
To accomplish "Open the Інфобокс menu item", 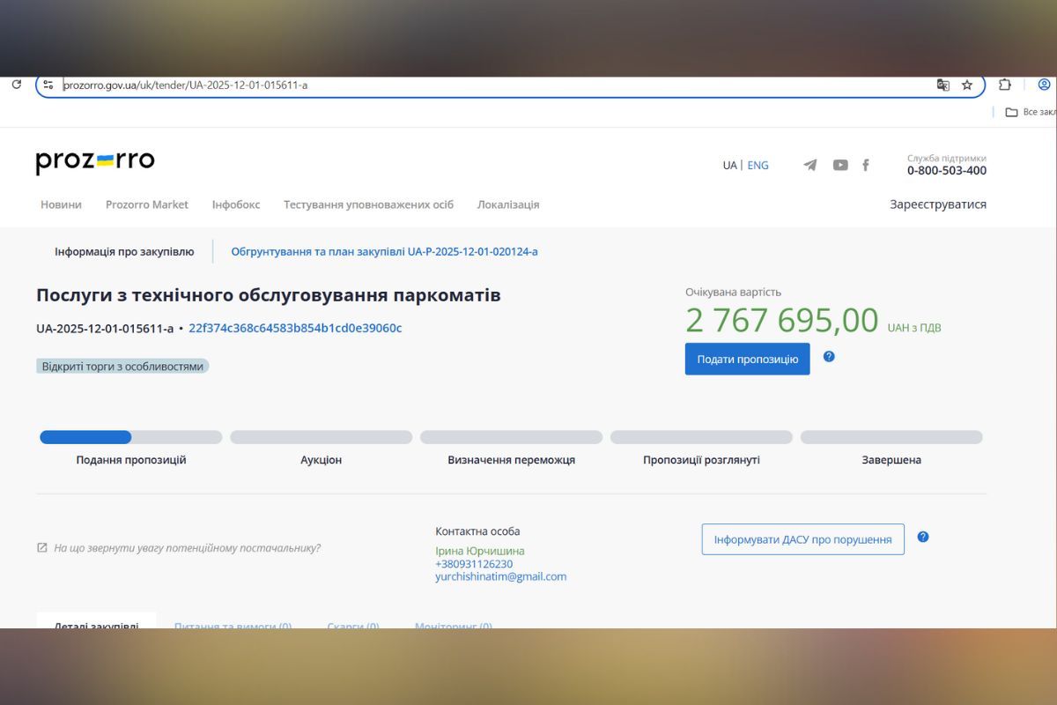I will coord(235,204).
